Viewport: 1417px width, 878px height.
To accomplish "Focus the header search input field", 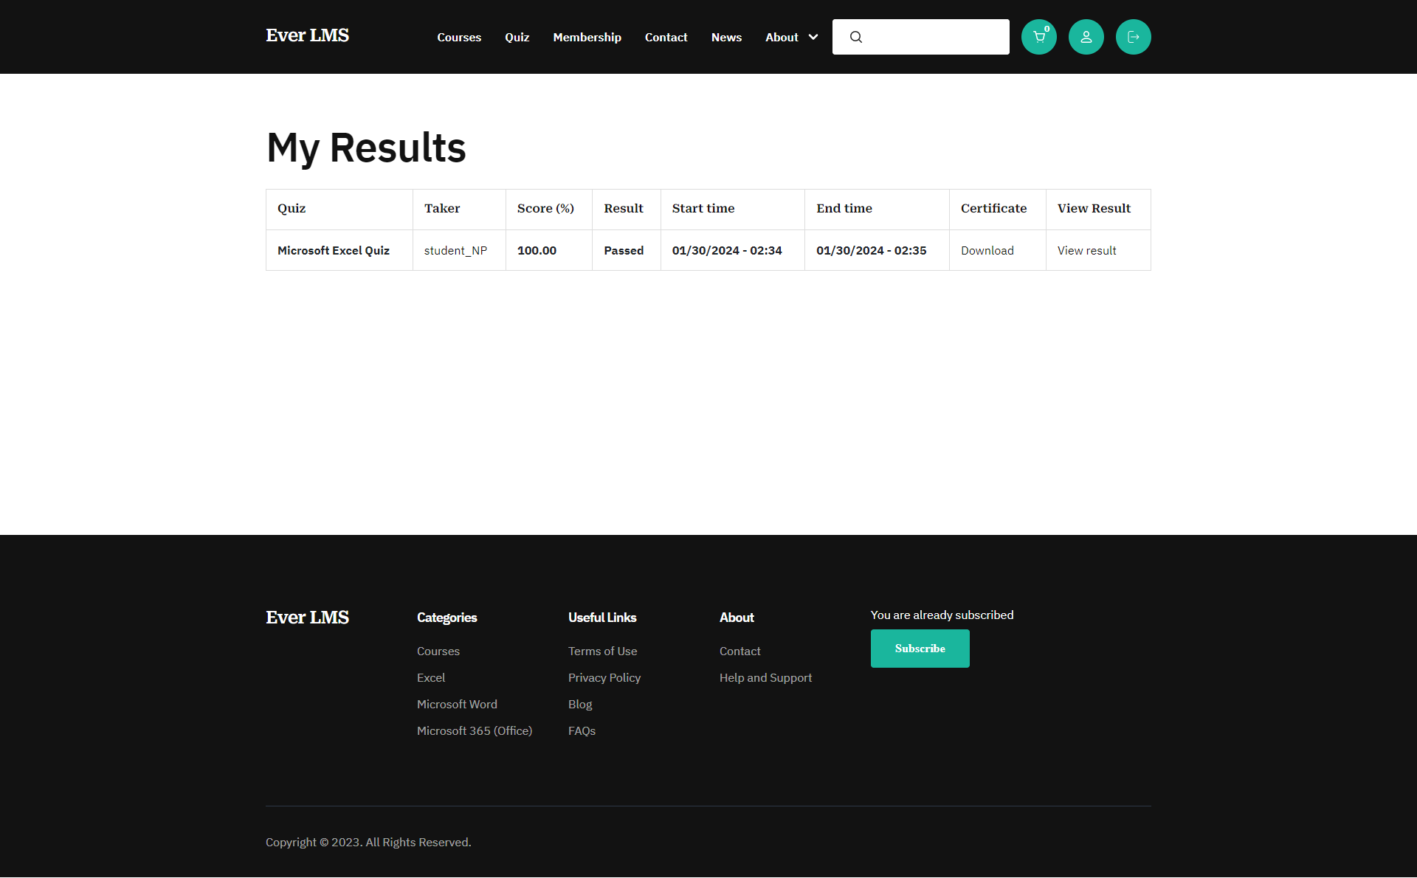I will (x=921, y=37).
